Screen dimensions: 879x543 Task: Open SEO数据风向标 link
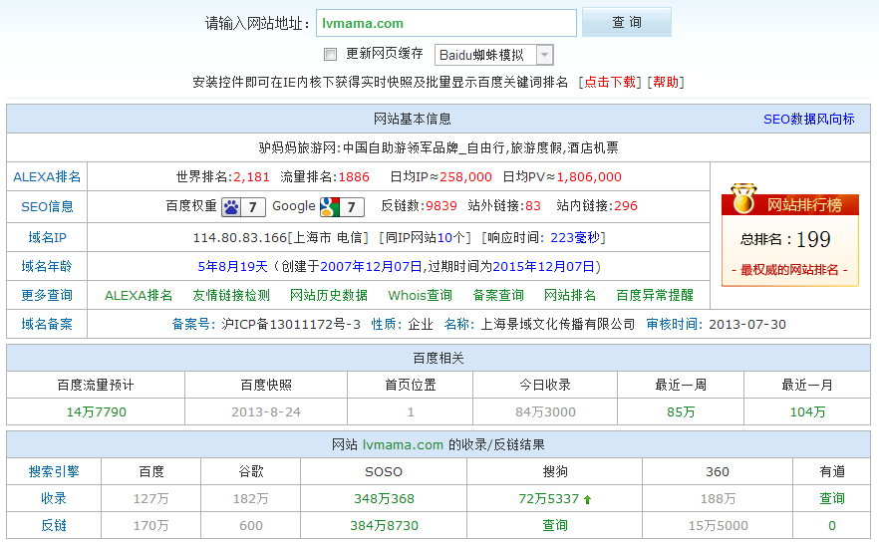808,119
